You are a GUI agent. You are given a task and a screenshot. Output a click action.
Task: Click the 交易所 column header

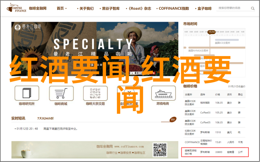(x=188, y=95)
